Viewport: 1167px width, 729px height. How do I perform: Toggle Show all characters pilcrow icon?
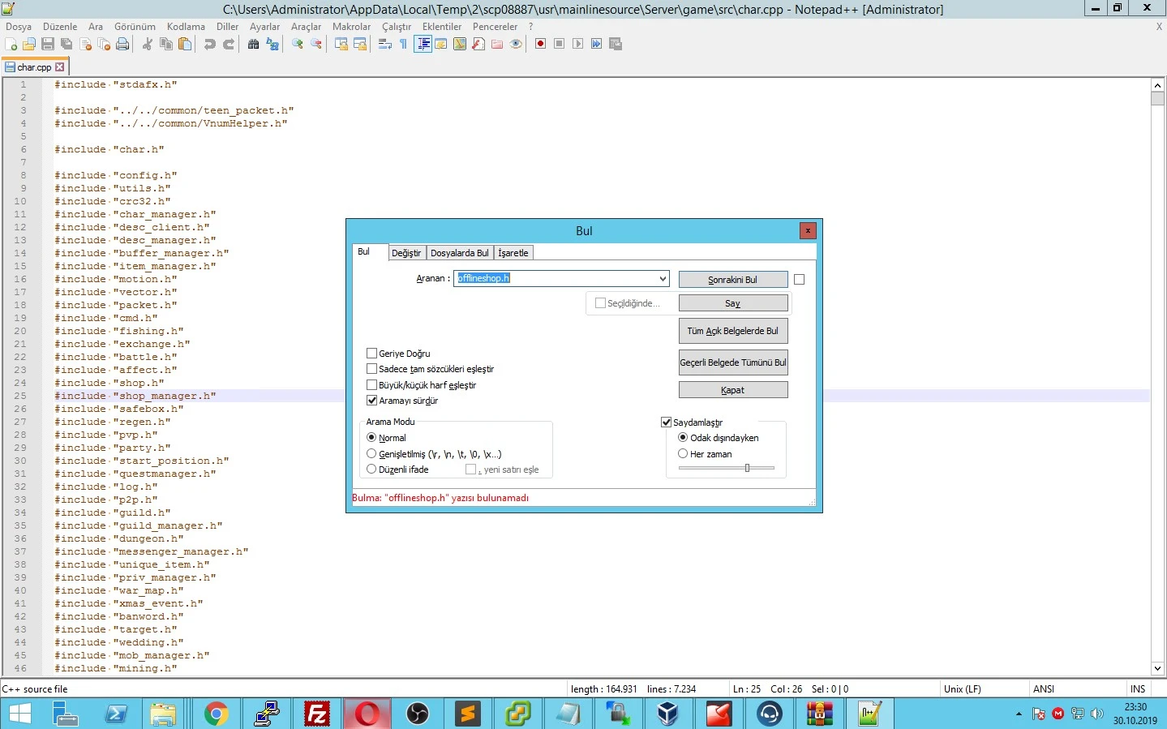(403, 44)
